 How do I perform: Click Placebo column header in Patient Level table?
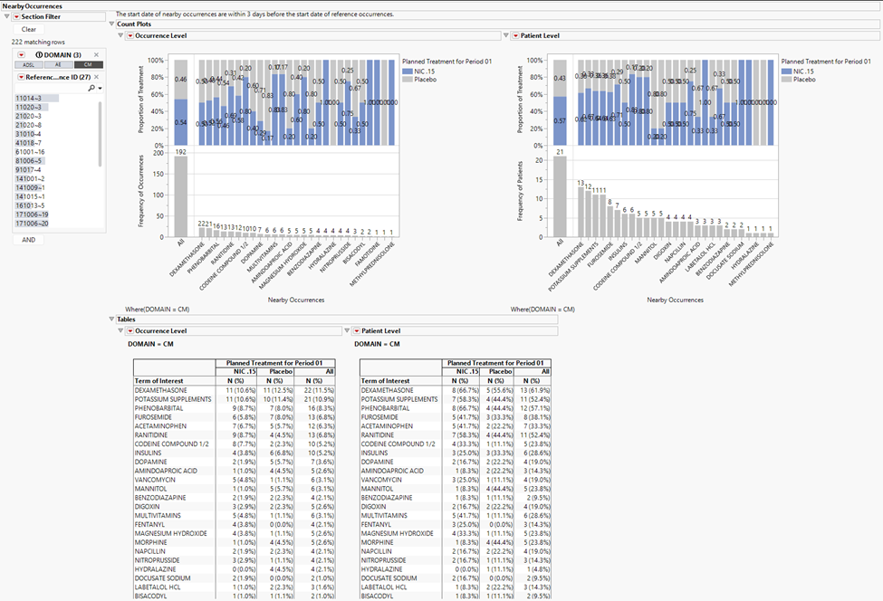(500, 372)
